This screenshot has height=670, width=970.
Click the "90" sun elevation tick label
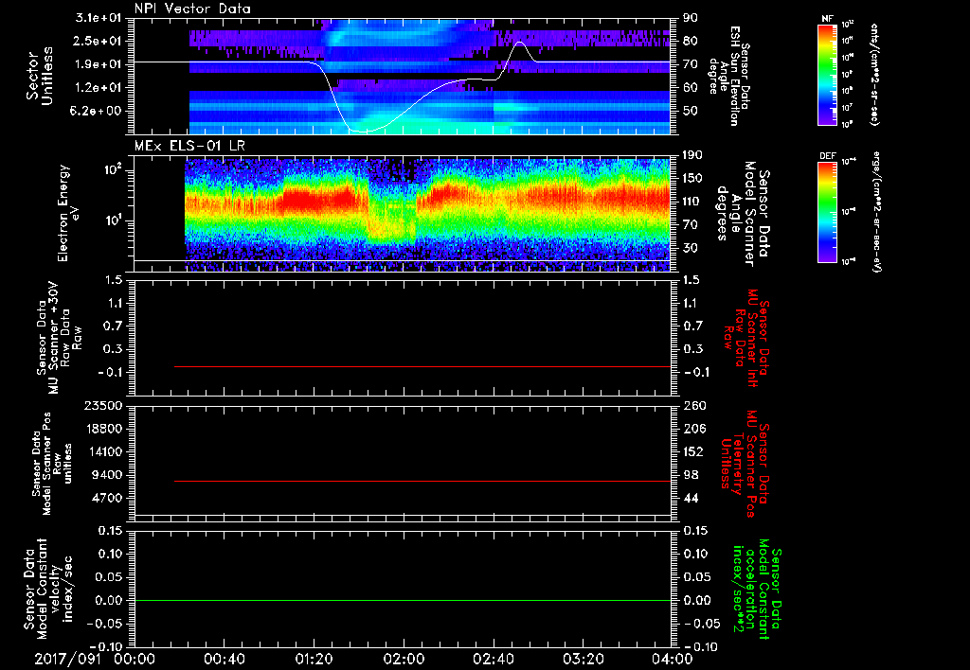tap(691, 18)
